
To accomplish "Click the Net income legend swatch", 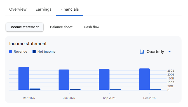I will (34, 52).
